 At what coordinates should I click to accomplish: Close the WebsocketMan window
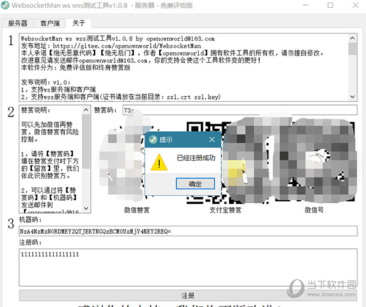coord(356,5)
